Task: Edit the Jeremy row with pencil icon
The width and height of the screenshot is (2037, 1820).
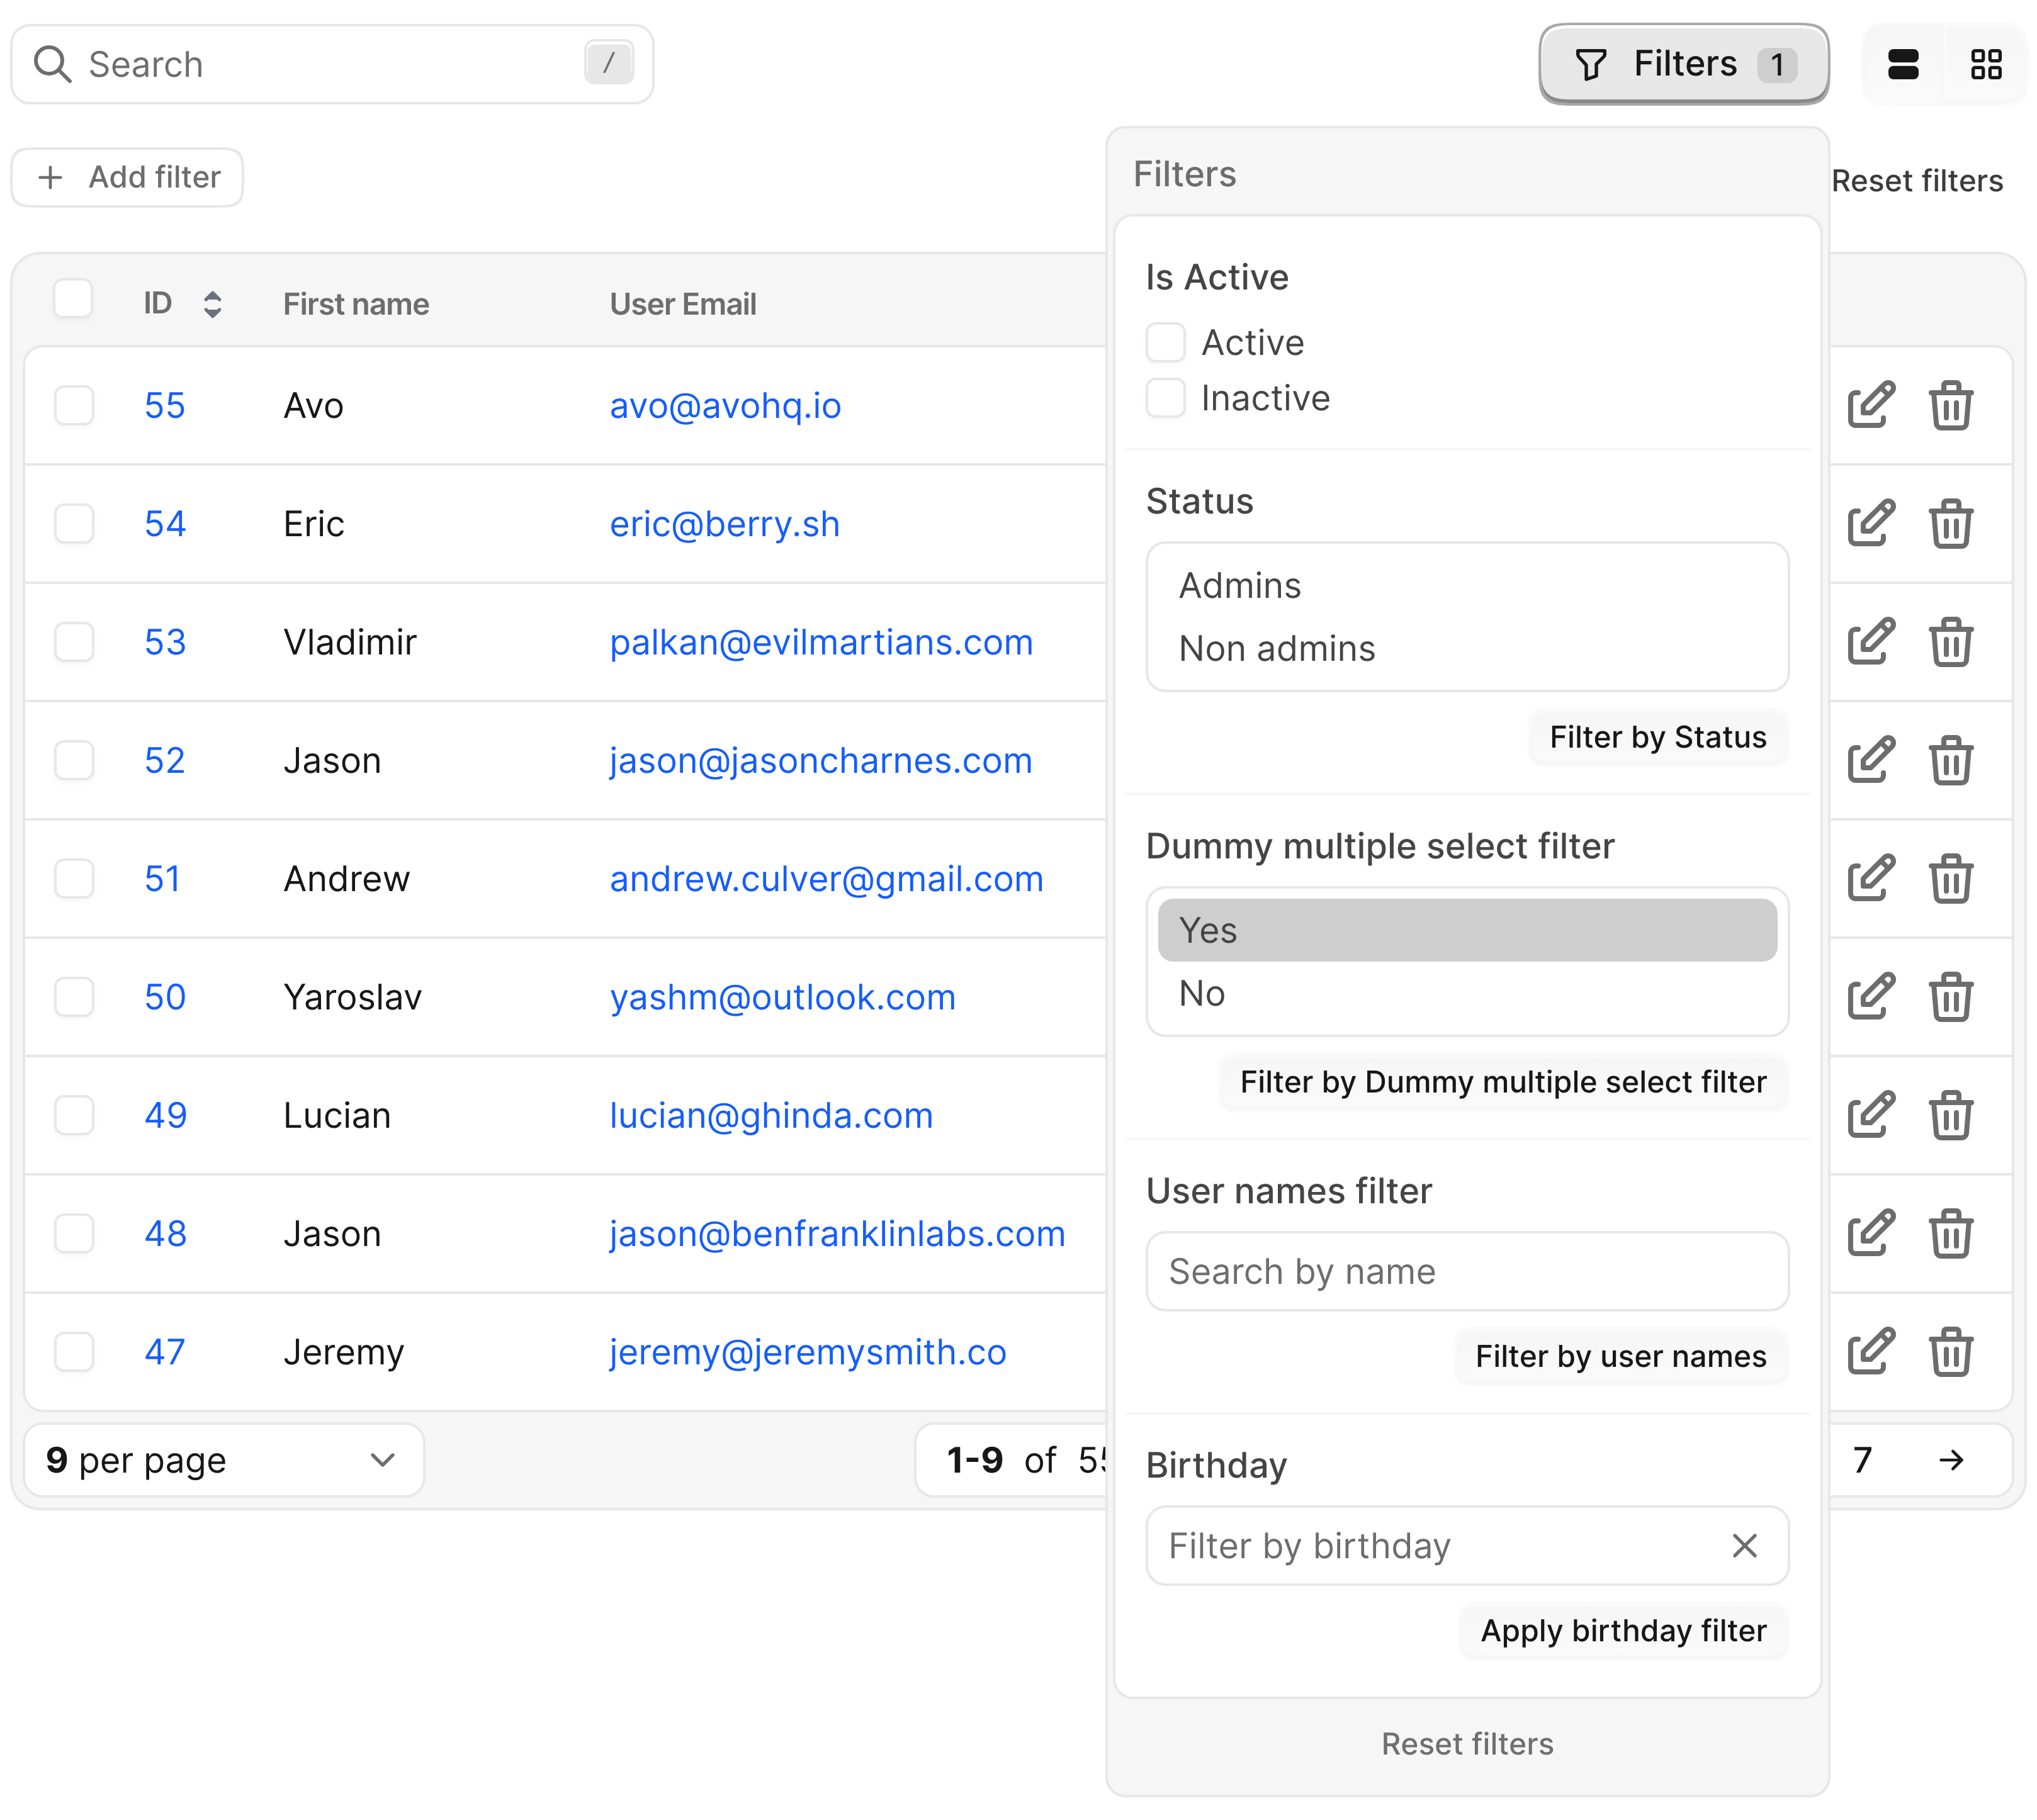Action: pos(1870,1351)
